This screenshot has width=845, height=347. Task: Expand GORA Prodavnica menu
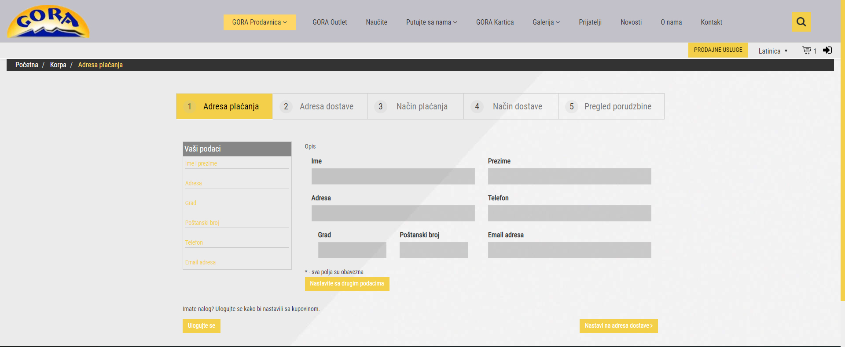tap(259, 22)
